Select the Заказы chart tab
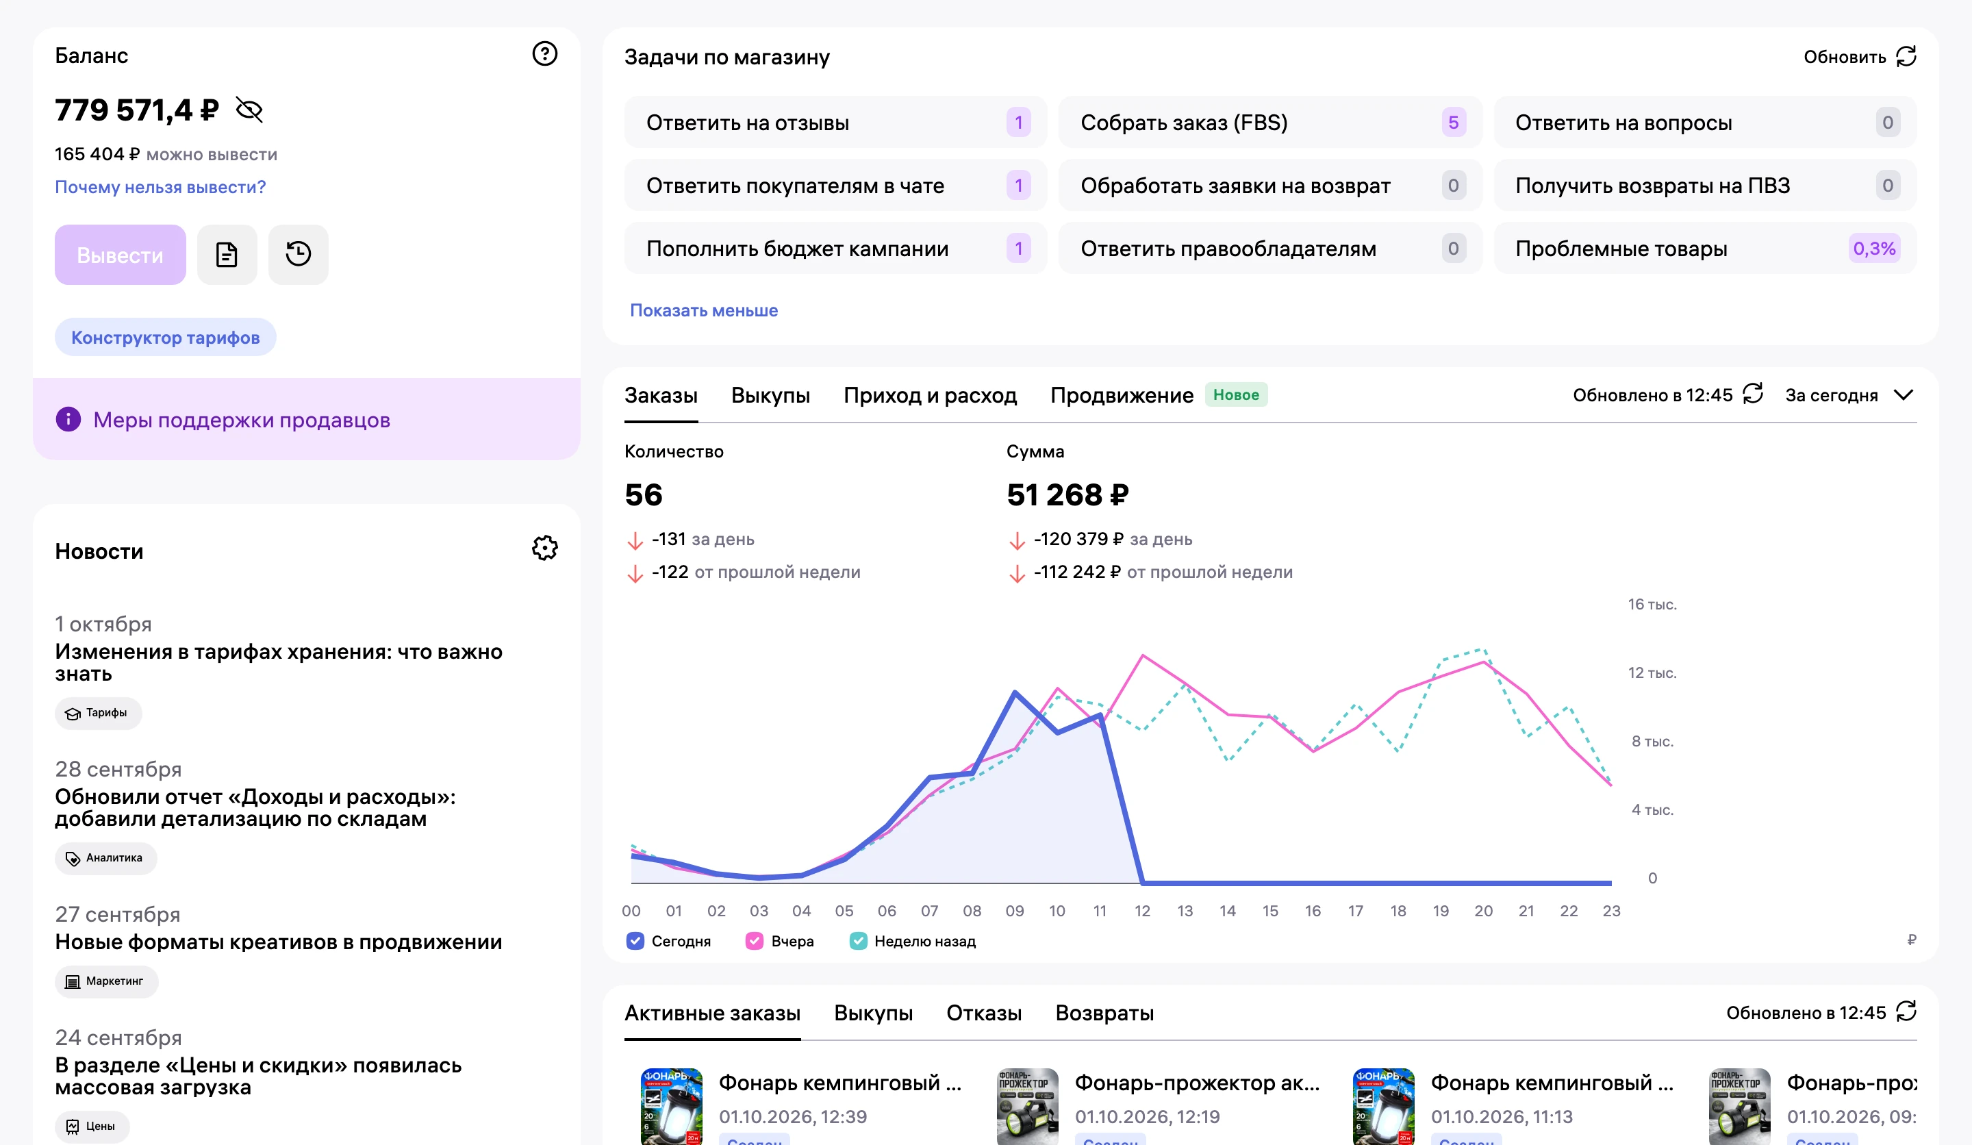Viewport: 1972px width, 1145px height. click(x=661, y=395)
